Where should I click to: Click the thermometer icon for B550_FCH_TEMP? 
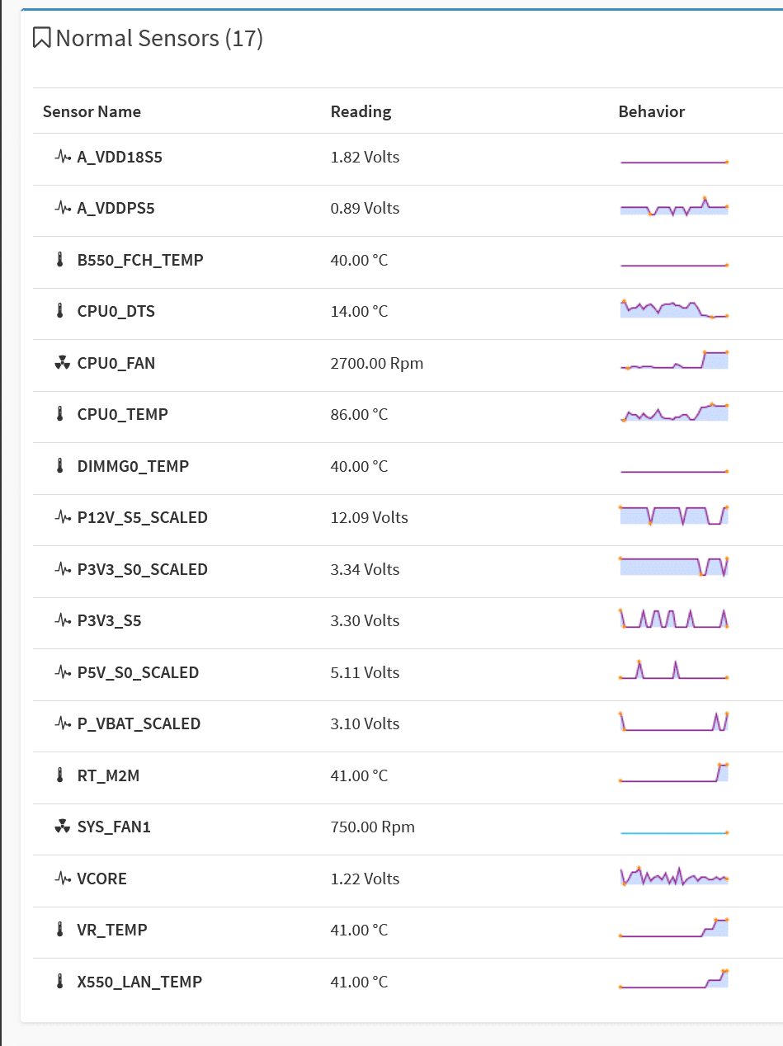click(59, 260)
